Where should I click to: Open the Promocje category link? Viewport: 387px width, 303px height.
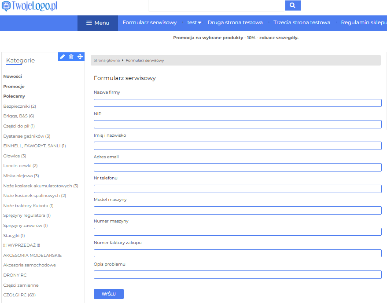[14, 87]
